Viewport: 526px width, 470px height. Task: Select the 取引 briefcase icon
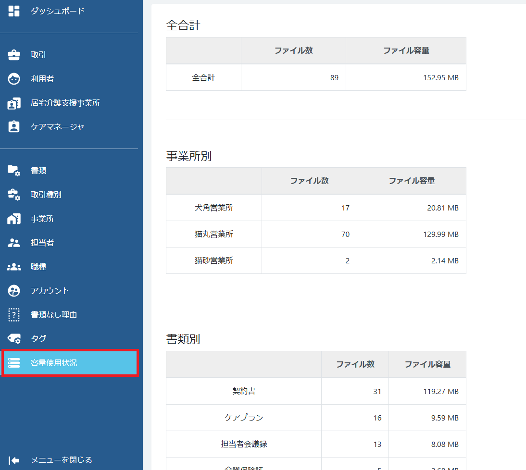point(13,54)
